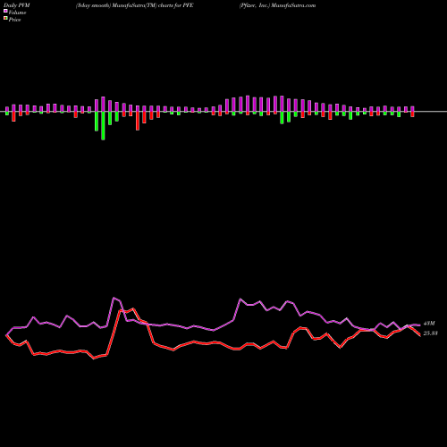The width and height of the screenshot is (447, 447).
Task: Click the tallest red downward bar
Action: pos(138,121)
